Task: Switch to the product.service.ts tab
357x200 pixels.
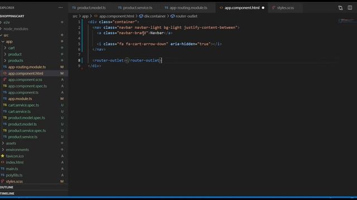Action: click(135, 8)
